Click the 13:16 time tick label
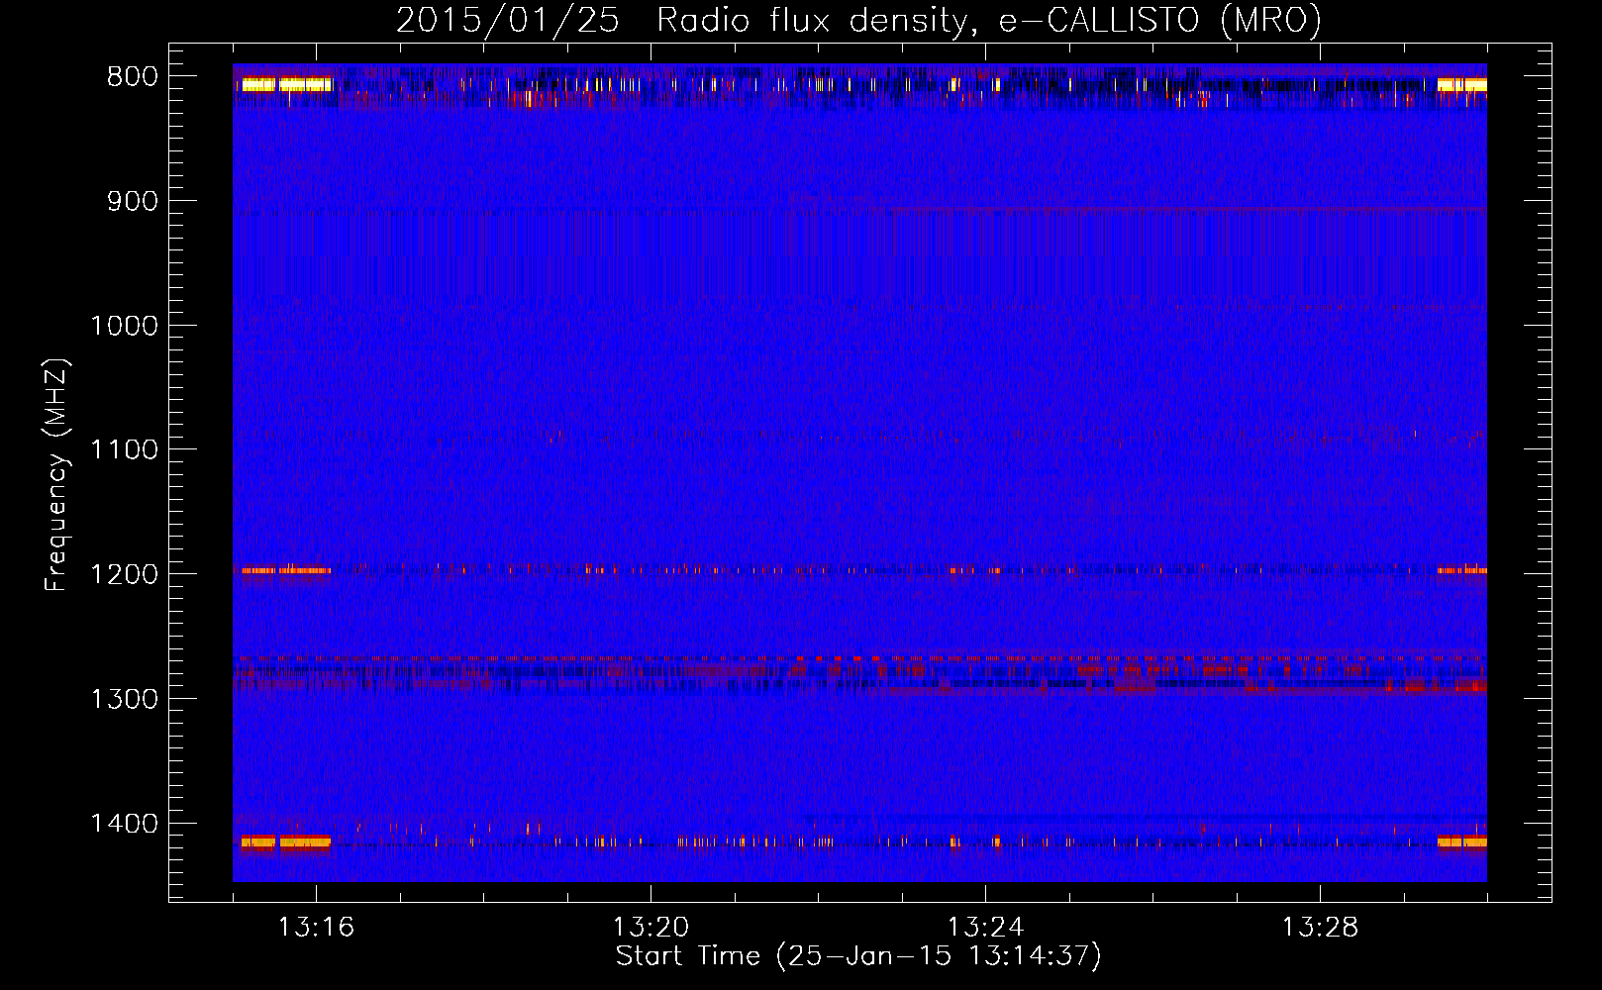 pyautogui.click(x=316, y=928)
